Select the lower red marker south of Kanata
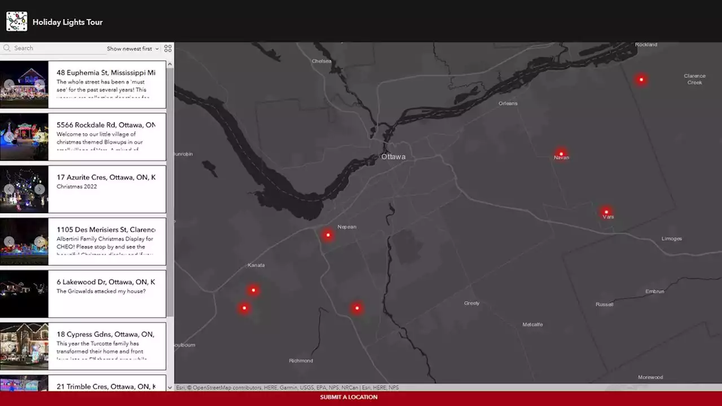The height and width of the screenshot is (406, 722). coord(244,308)
